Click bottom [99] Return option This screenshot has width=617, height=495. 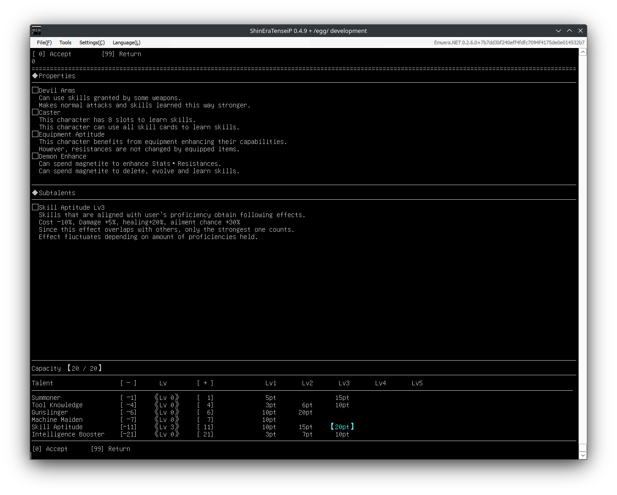tap(110, 449)
